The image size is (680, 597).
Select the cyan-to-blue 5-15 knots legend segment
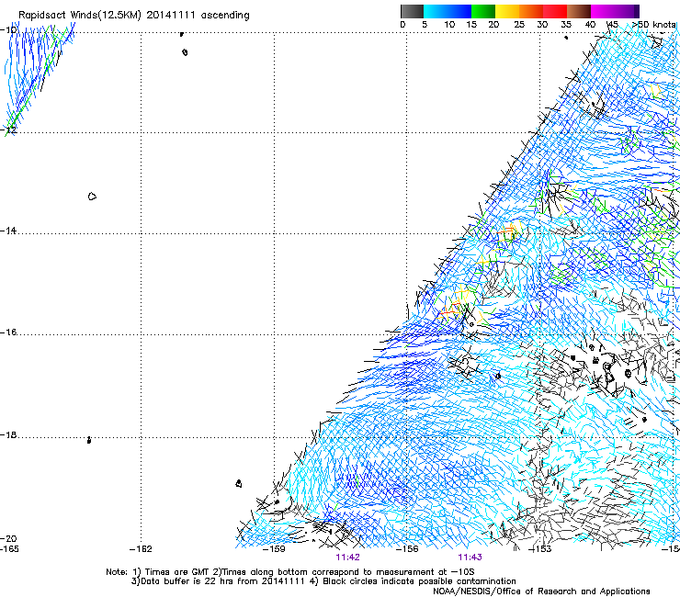pyautogui.click(x=448, y=11)
